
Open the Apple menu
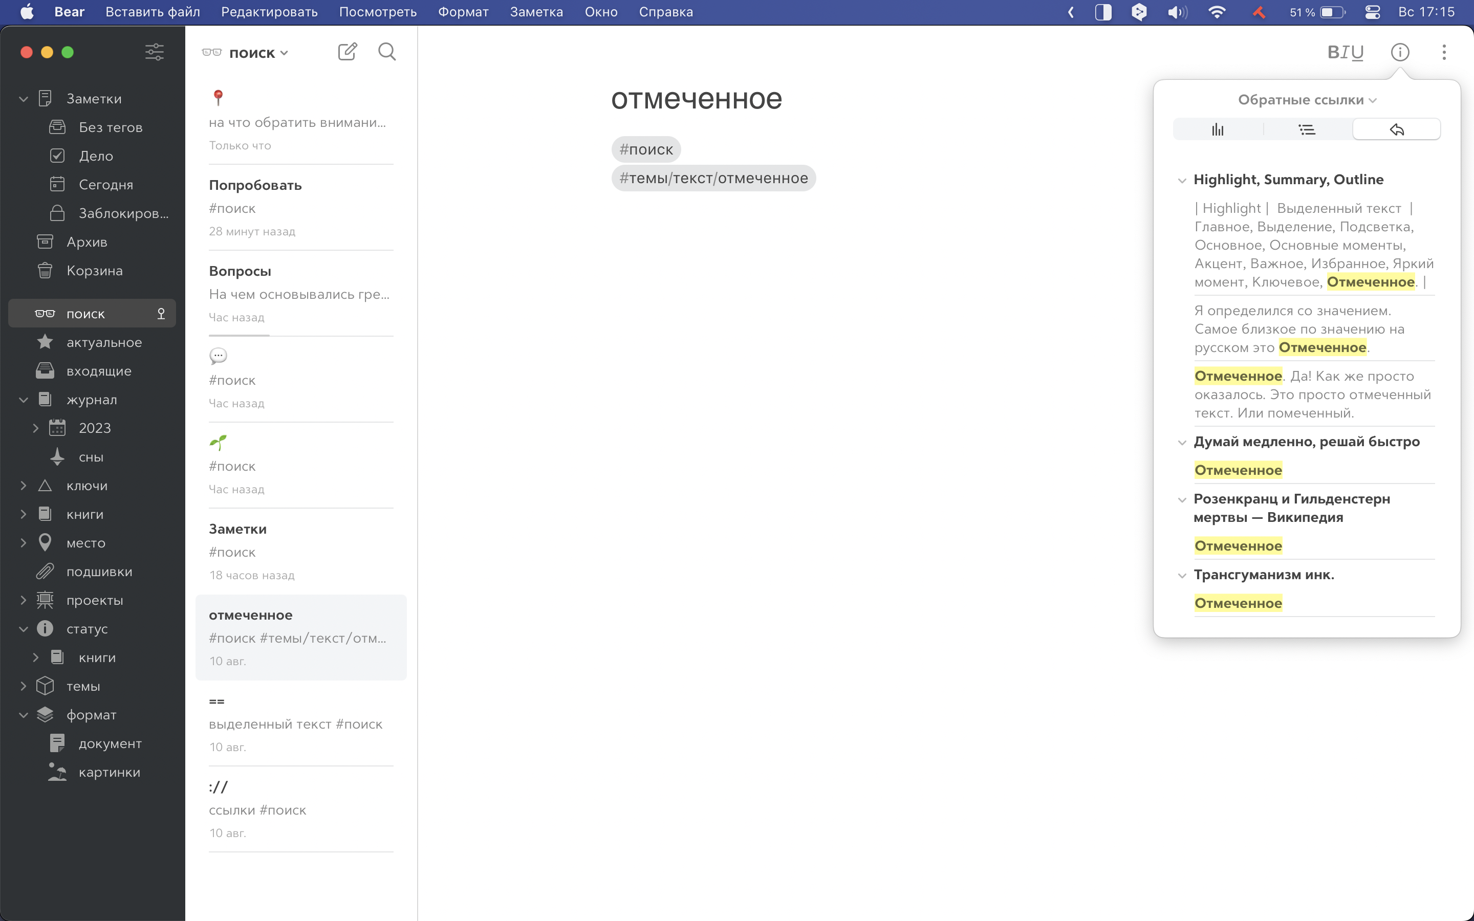[x=27, y=12]
